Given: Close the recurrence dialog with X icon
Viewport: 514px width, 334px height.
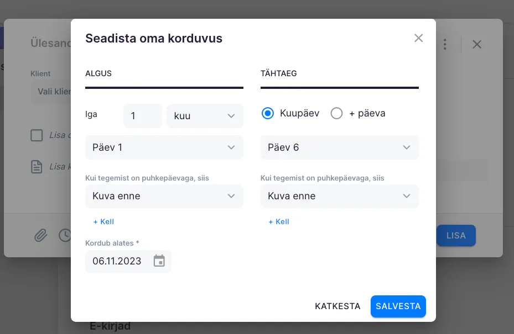Looking at the screenshot, I should (419, 38).
